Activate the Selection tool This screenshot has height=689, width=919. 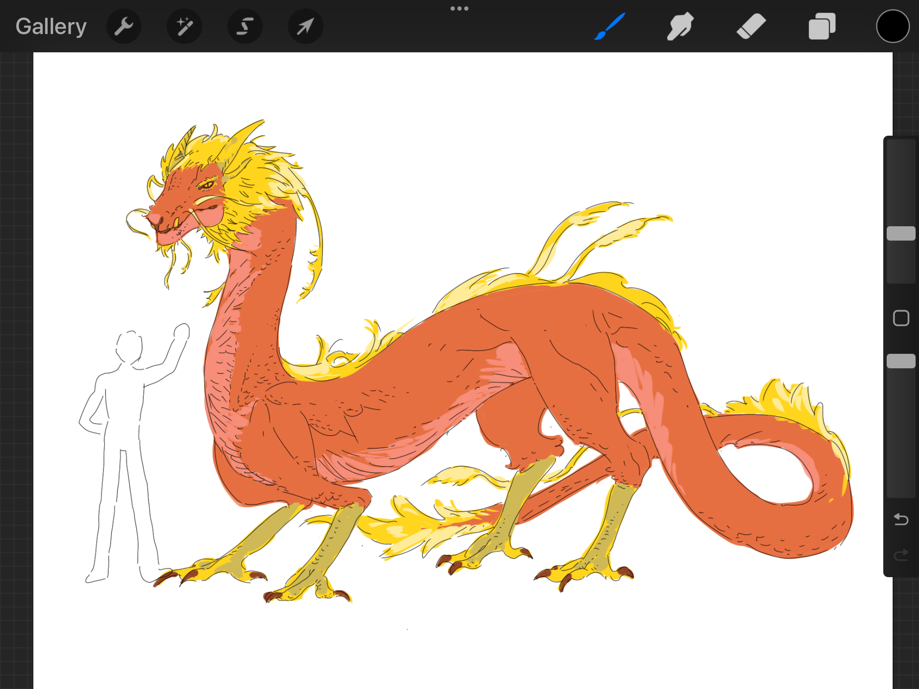[245, 26]
